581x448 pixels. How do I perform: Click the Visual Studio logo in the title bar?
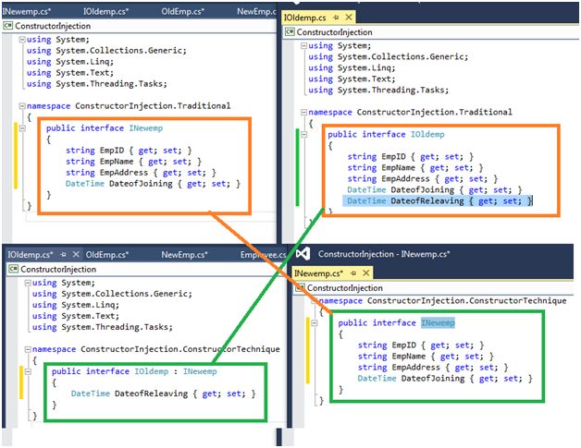click(303, 253)
